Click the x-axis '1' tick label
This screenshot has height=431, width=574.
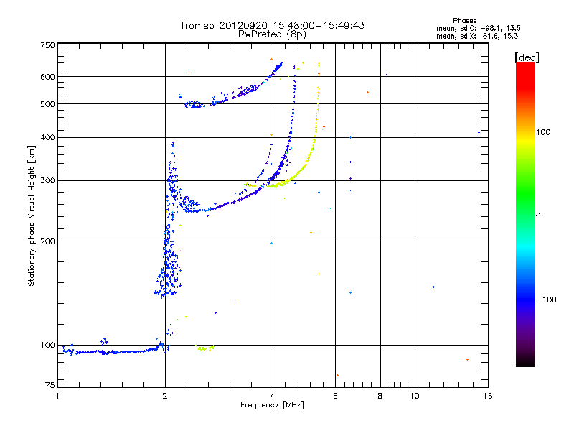[x=57, y=396]
